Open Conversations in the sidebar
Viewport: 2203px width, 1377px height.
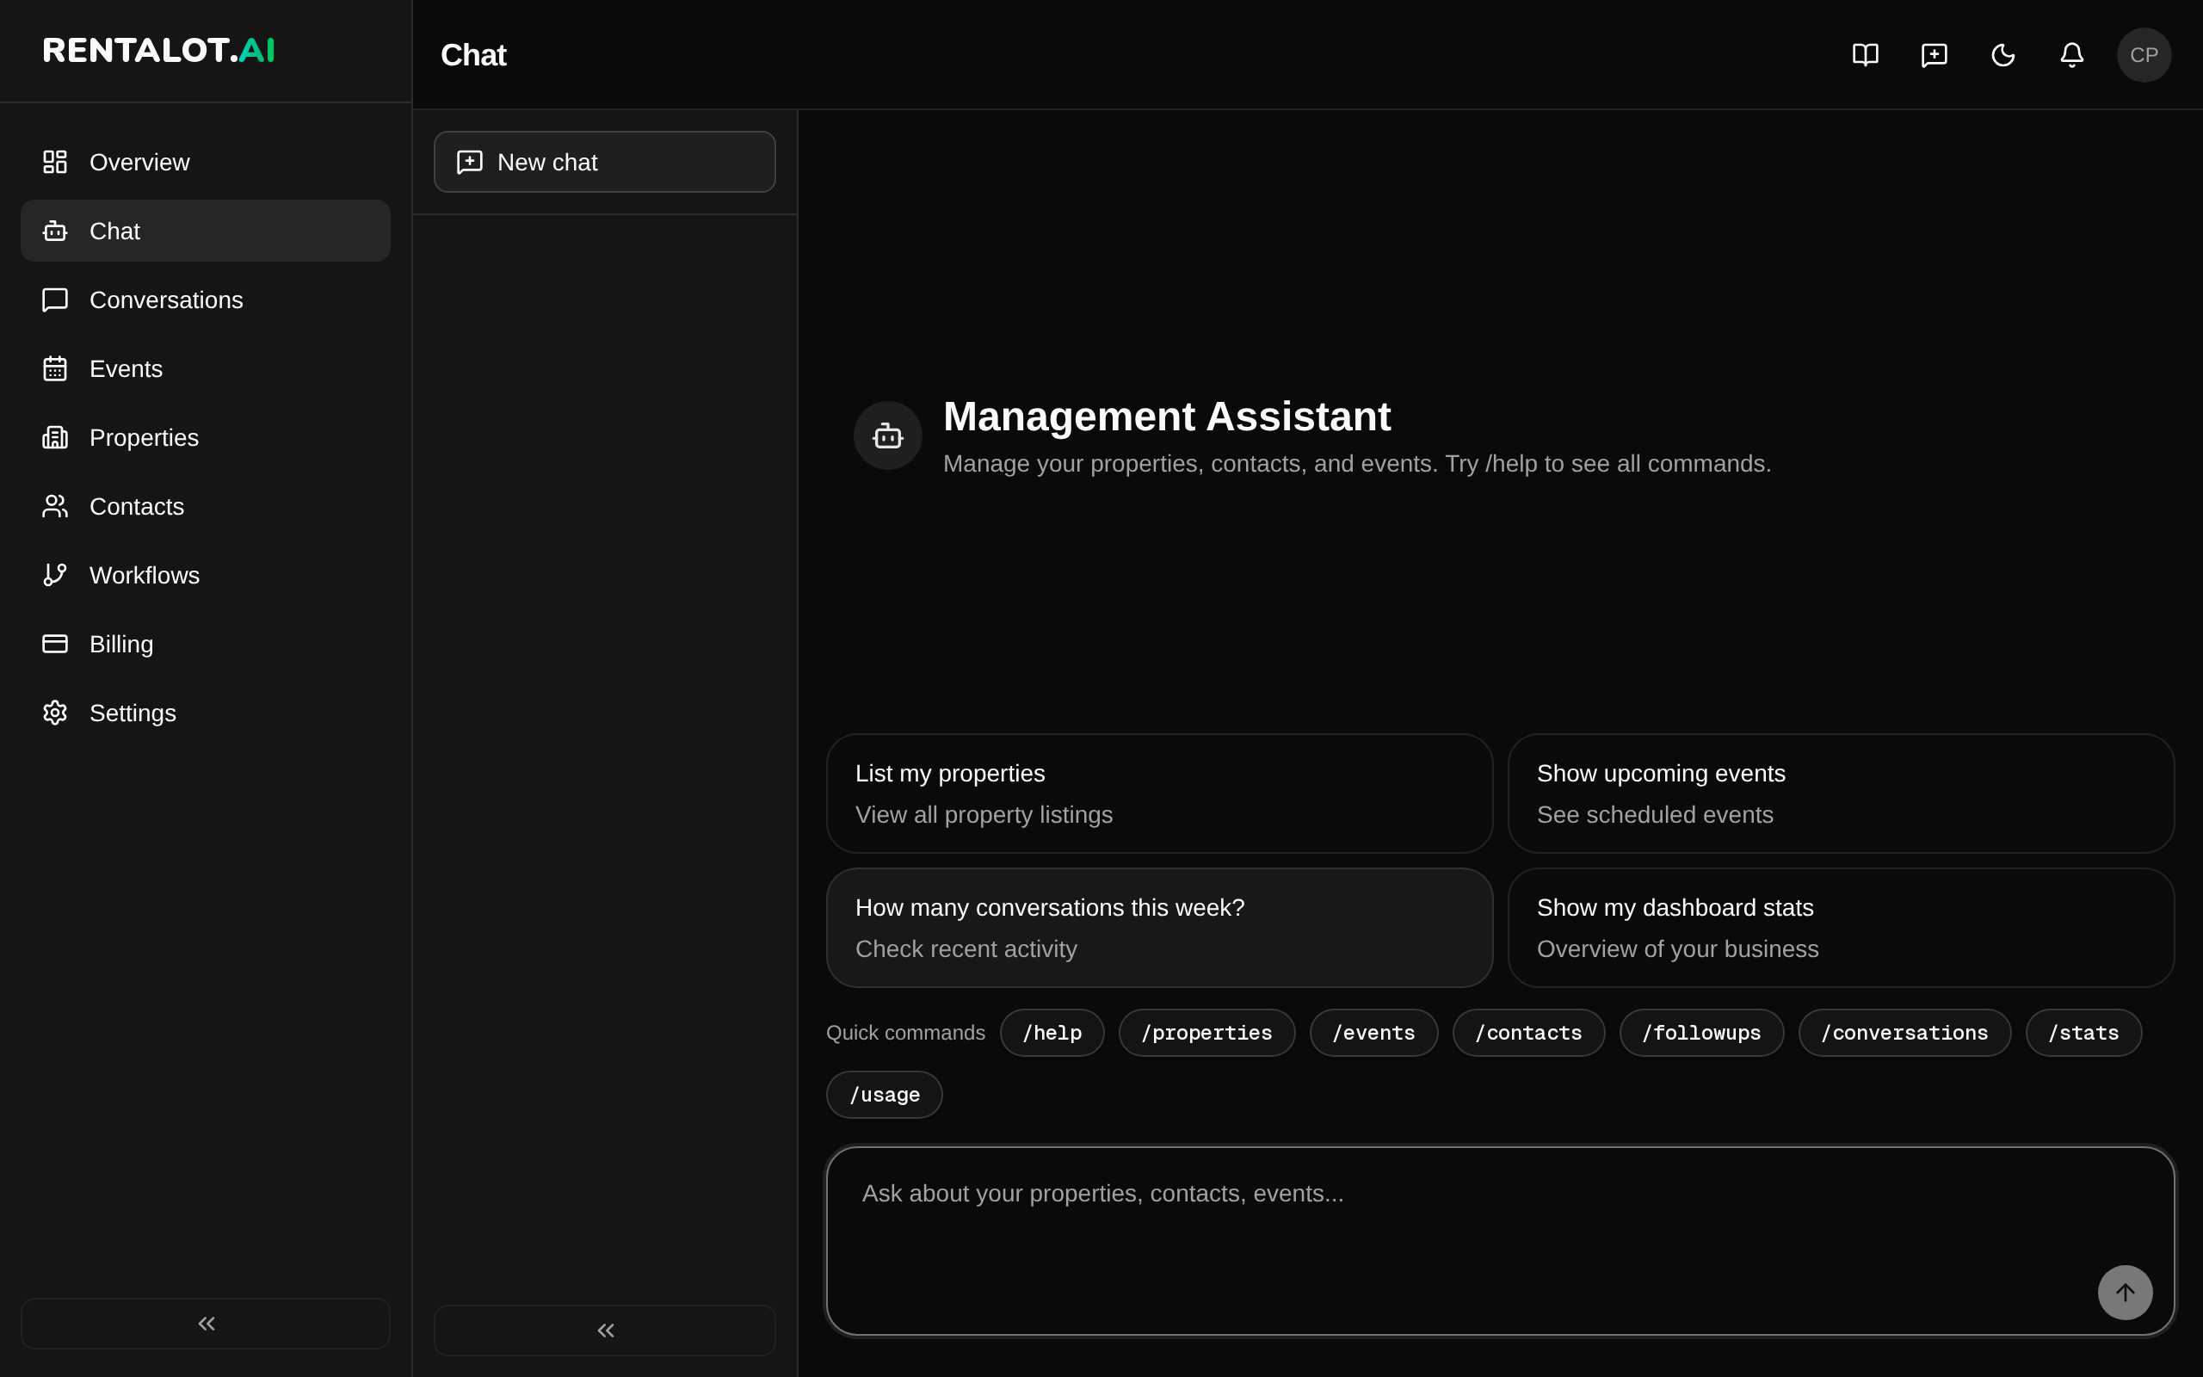point(206,299)
